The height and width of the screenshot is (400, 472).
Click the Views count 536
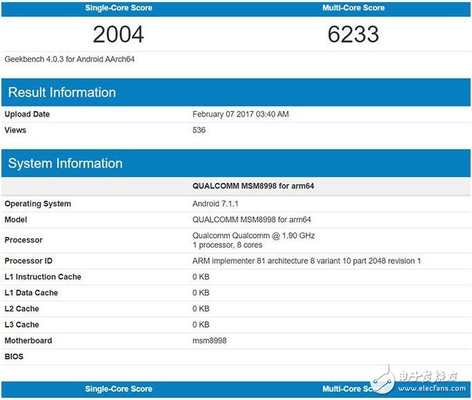199,130
